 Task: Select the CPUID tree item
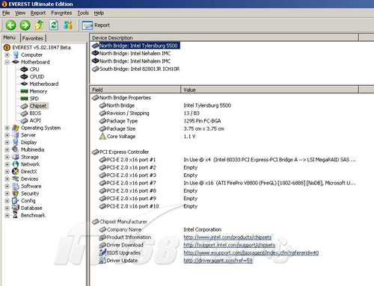click(x=37, y=77)
